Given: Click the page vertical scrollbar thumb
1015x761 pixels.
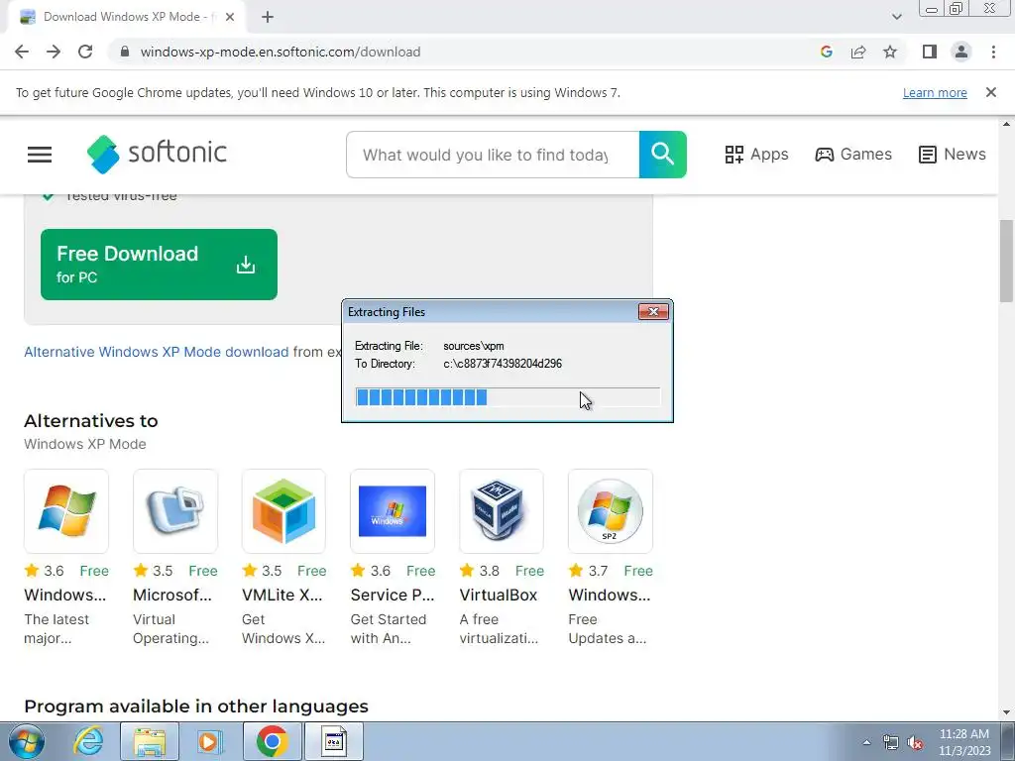Looking at the screenshot, I should click(1006, 261).
